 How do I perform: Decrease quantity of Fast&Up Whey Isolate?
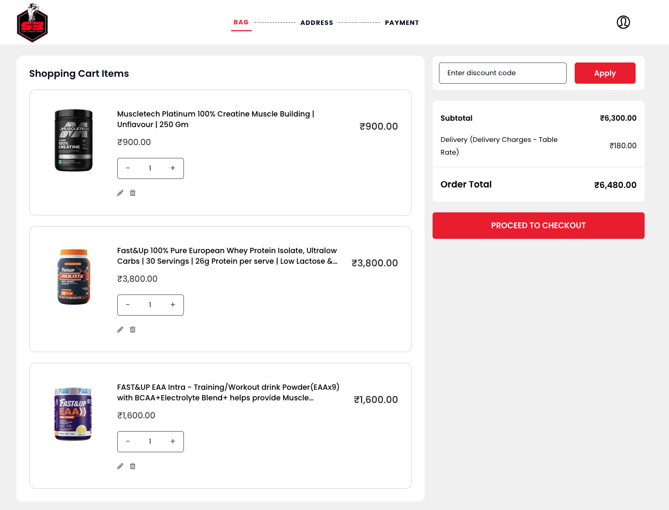(128, 305)
